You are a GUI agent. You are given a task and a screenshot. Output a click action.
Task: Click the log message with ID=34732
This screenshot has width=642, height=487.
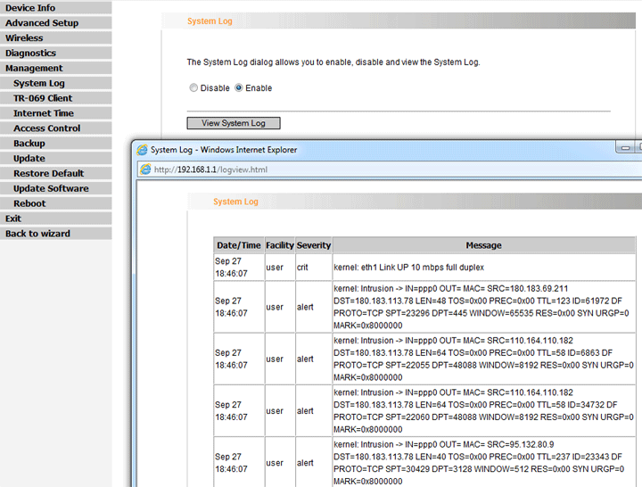[x=483, y=411]
